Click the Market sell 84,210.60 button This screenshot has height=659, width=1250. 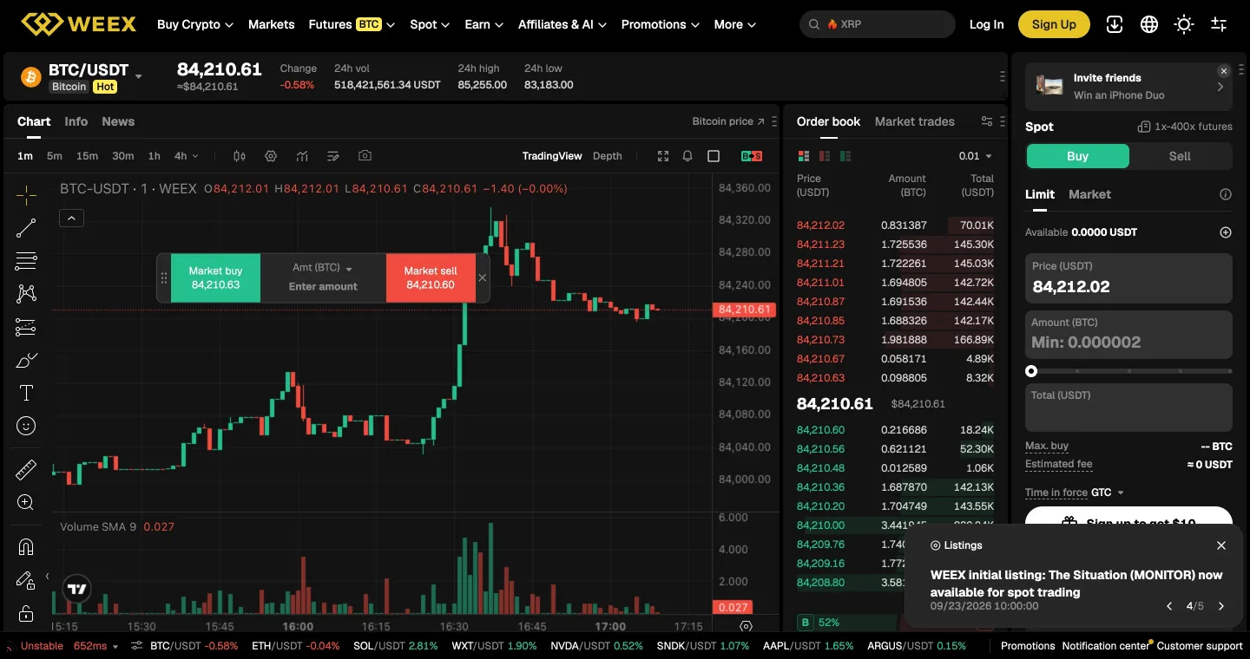[431, 277]
